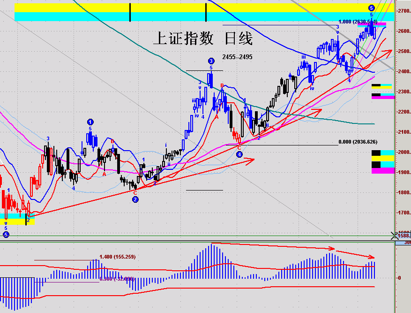Click the 1.000 (2630.5) Fibonacci label

[x=357, y=22]
